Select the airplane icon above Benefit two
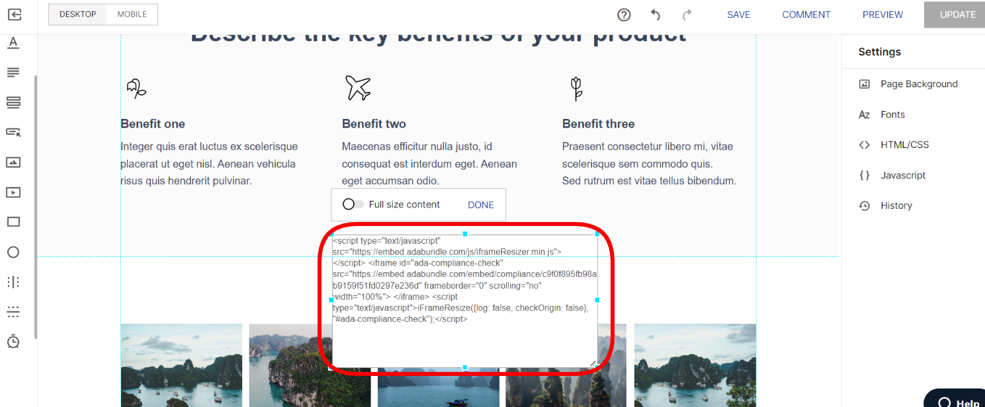985x407 pixels. [358, 87]
